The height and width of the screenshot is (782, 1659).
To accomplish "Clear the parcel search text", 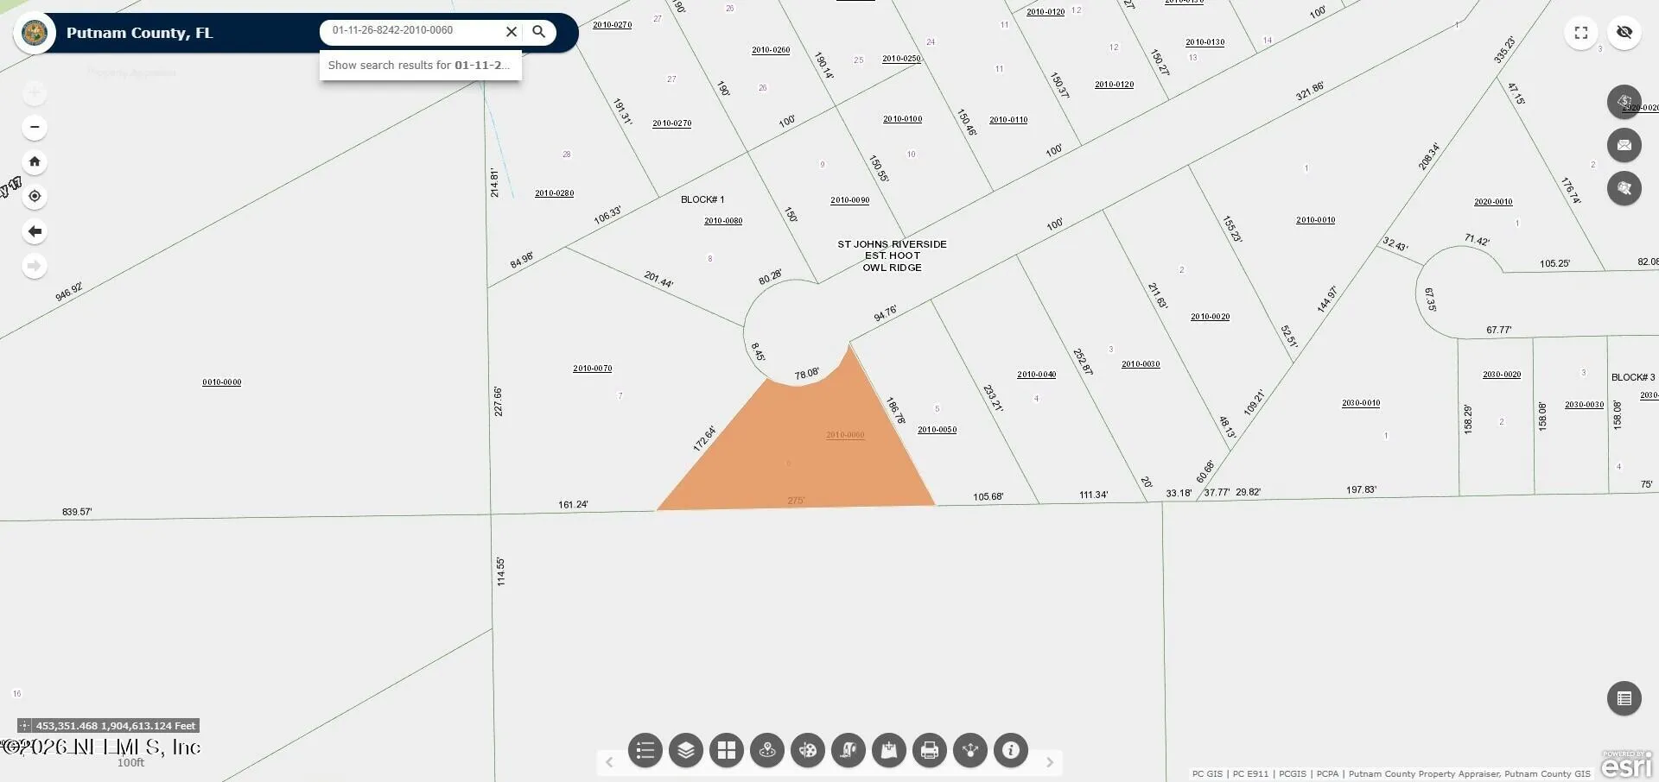I will 512,32.
